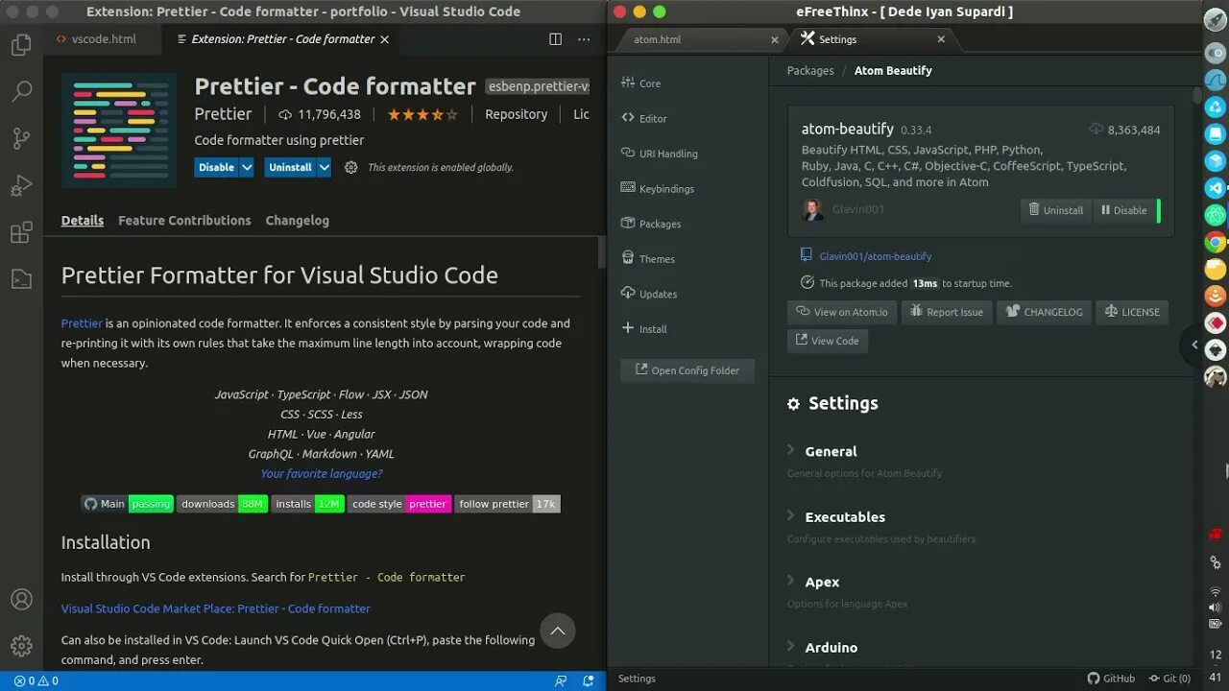Click the CHANGELOG button in Atom

tap(1045, 312)
